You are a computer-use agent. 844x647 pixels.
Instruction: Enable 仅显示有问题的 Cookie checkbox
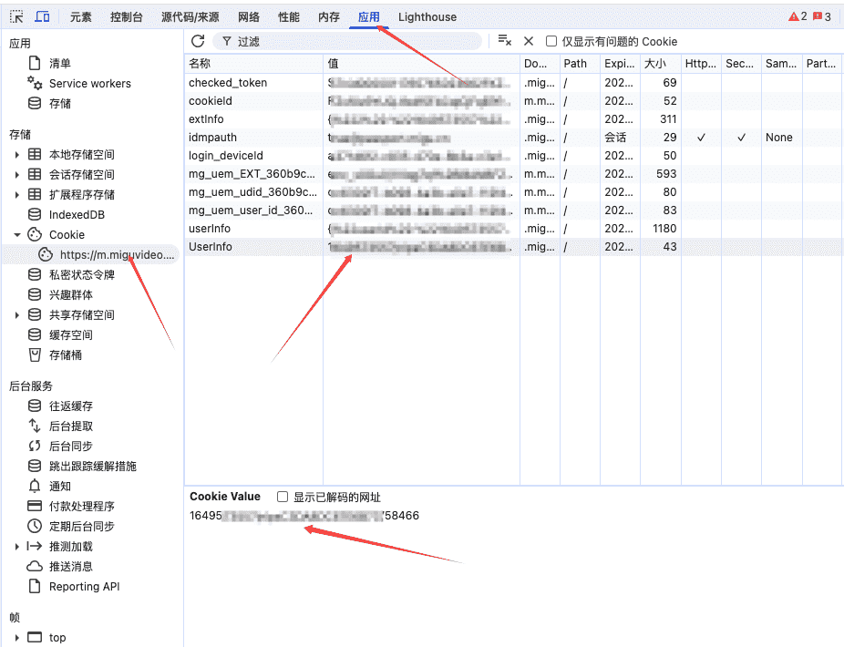tap(551, 41)
